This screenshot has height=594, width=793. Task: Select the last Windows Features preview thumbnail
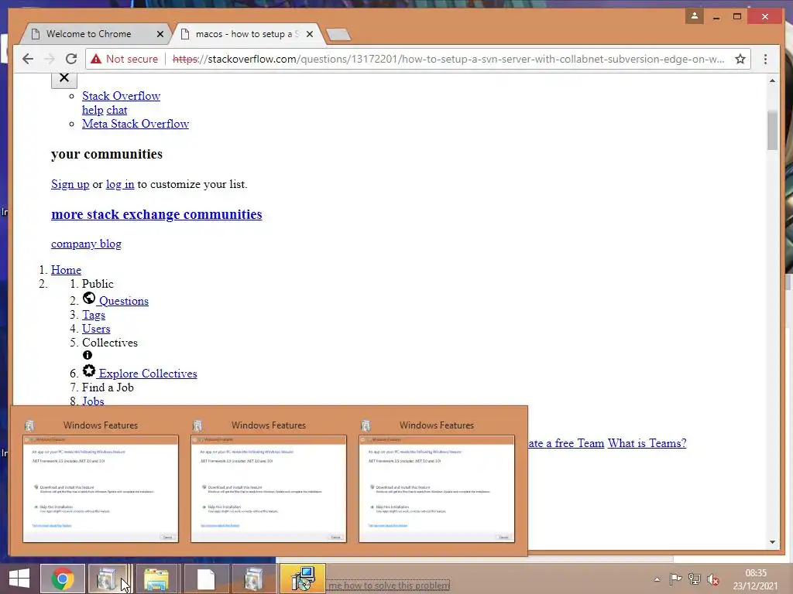pyautogui.click(x=437, y=489)
